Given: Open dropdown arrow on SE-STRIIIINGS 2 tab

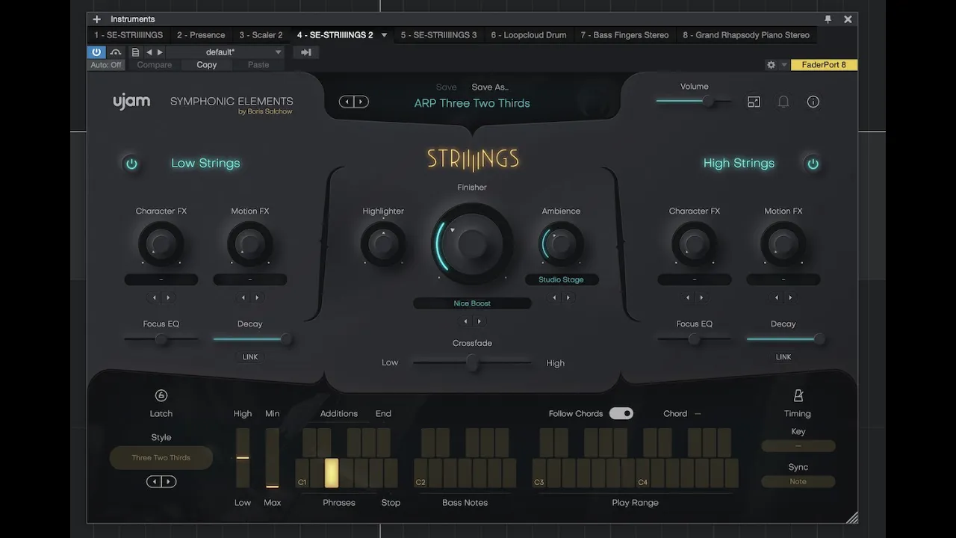Looking at the screenshot, I should click(x=385, y=35).
